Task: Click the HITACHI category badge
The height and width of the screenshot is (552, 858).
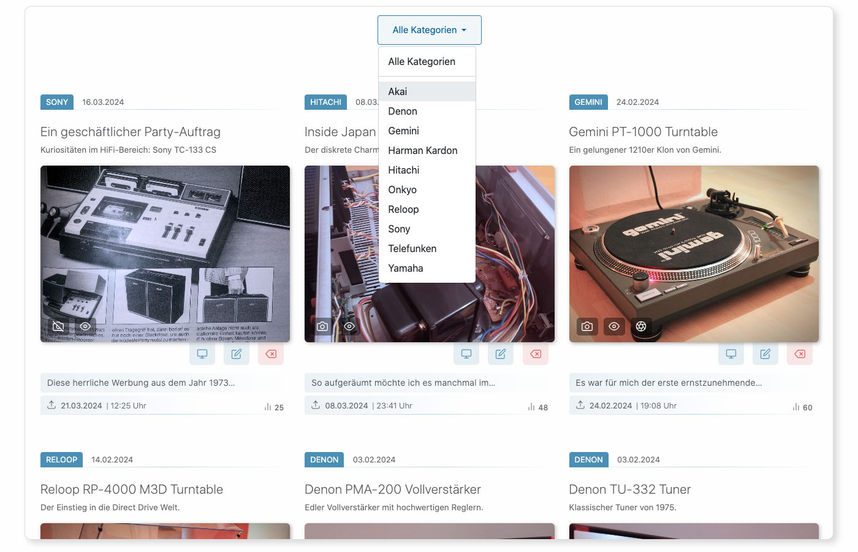Action: 325,102
